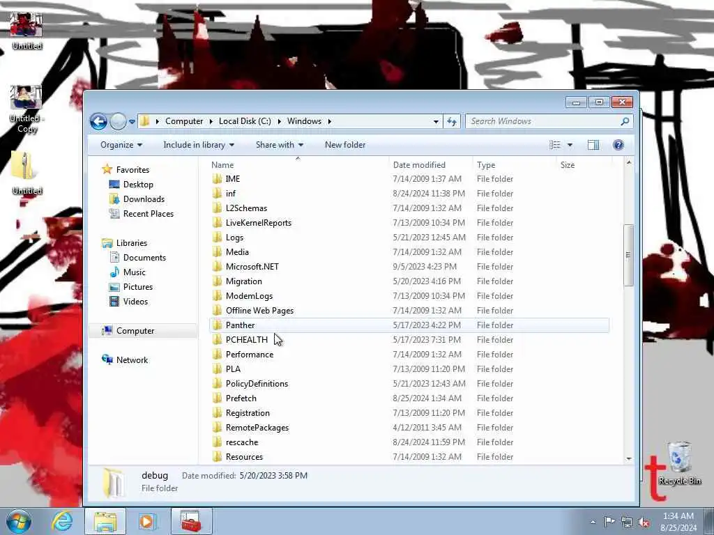
Task: Open Include in library dropdown
Action: pyautogui.click(x=199, y=145)
